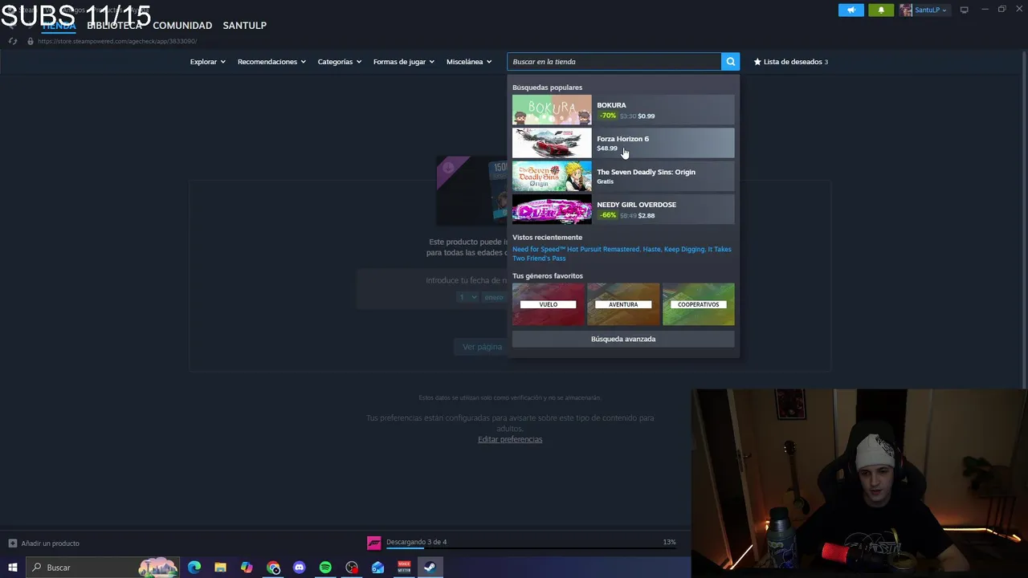This screenshot has height=578, width=1028.
Task: Select the BOKURA search result
Action: coord(623,110)
